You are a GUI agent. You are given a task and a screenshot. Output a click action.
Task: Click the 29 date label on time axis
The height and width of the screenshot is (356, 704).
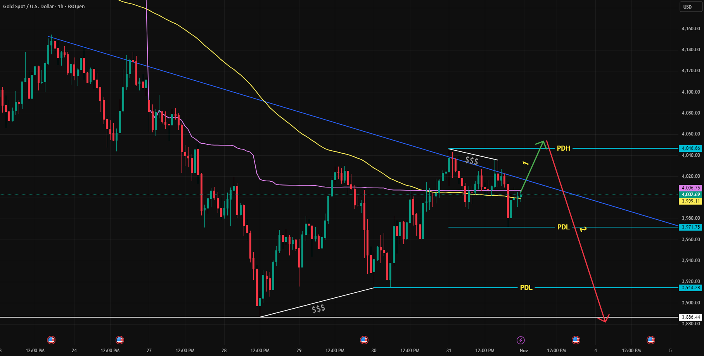[299, 351]
